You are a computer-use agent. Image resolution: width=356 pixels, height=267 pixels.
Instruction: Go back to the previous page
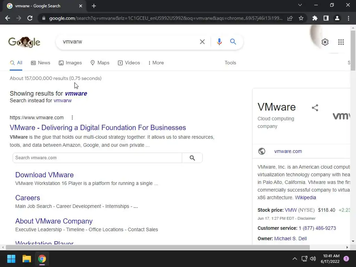click(x=8, y=18)
